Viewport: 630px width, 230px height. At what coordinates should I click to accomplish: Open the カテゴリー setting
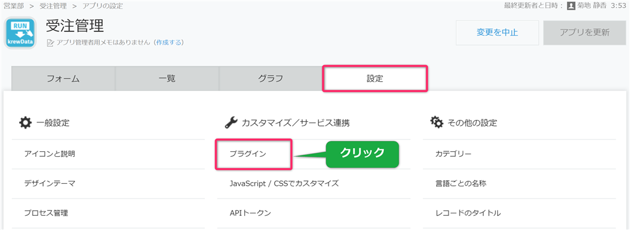tap(453, 154)
